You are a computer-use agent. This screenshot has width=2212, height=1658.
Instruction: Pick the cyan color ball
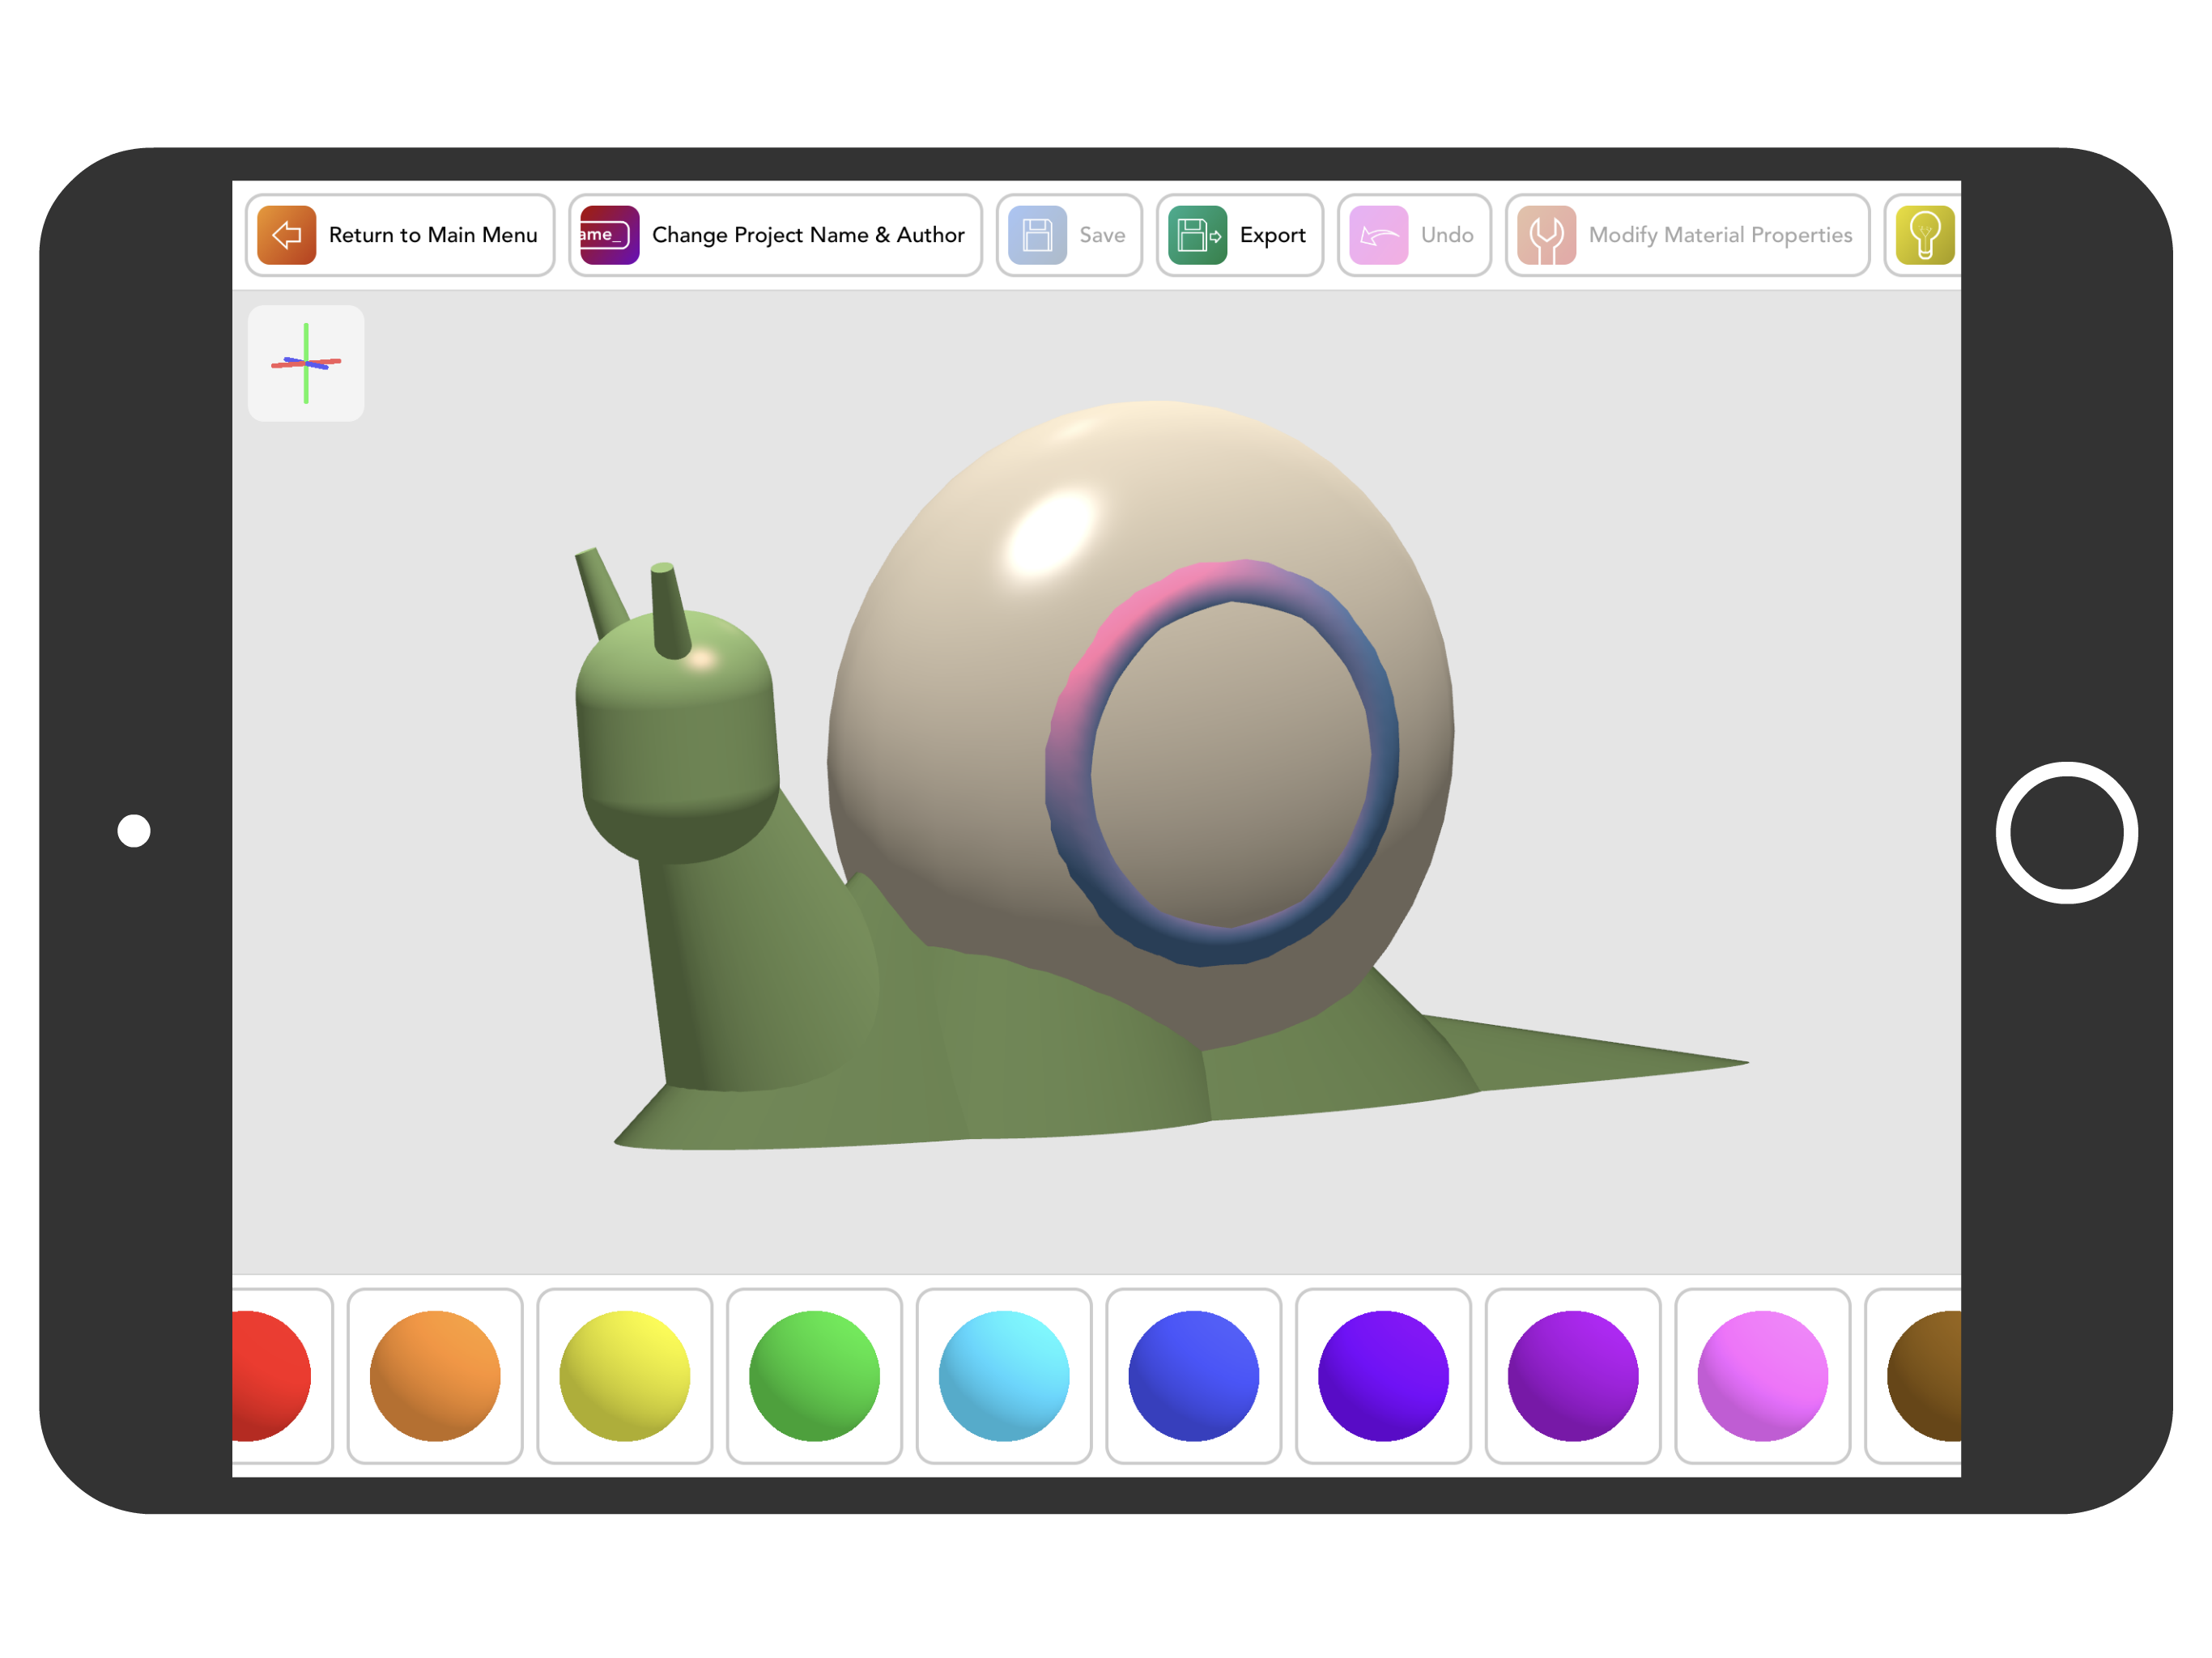coord(1004,1376)
